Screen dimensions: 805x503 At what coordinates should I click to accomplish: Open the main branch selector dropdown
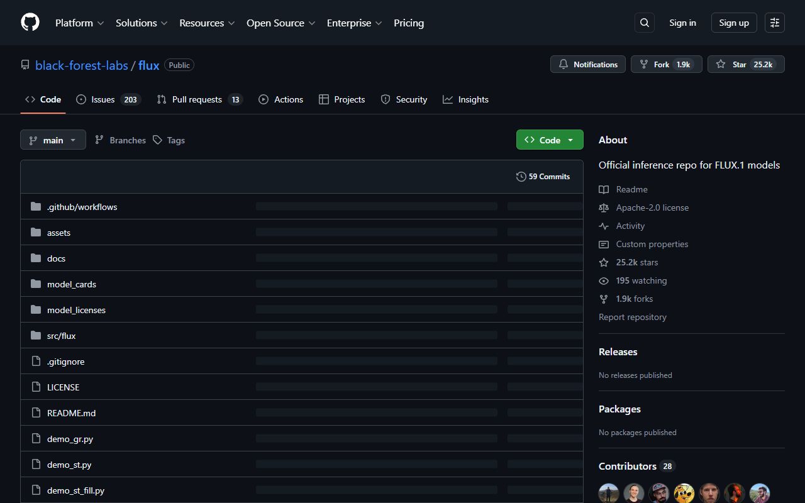coord(53,140)
